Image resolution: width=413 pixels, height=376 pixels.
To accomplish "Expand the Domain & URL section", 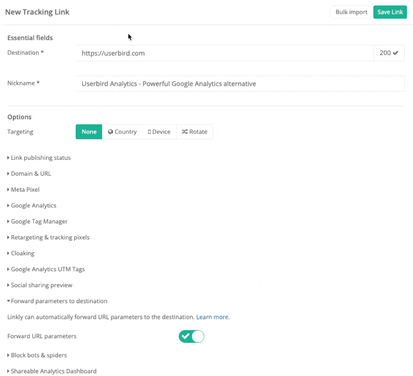I will [30, 174].
